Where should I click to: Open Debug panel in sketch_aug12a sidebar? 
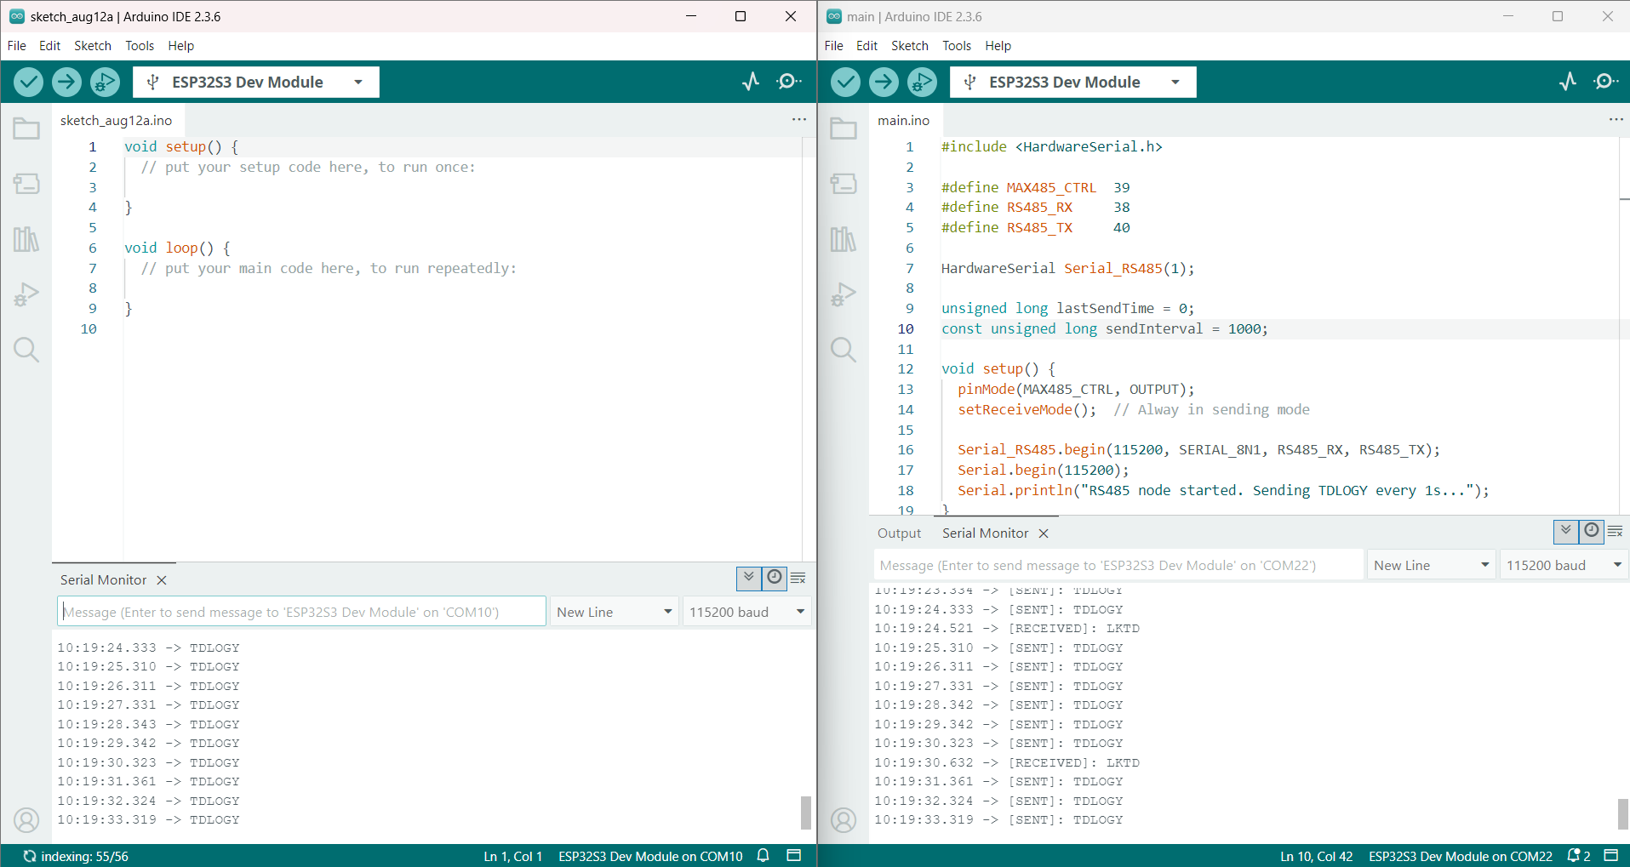[x=26, y=294]
